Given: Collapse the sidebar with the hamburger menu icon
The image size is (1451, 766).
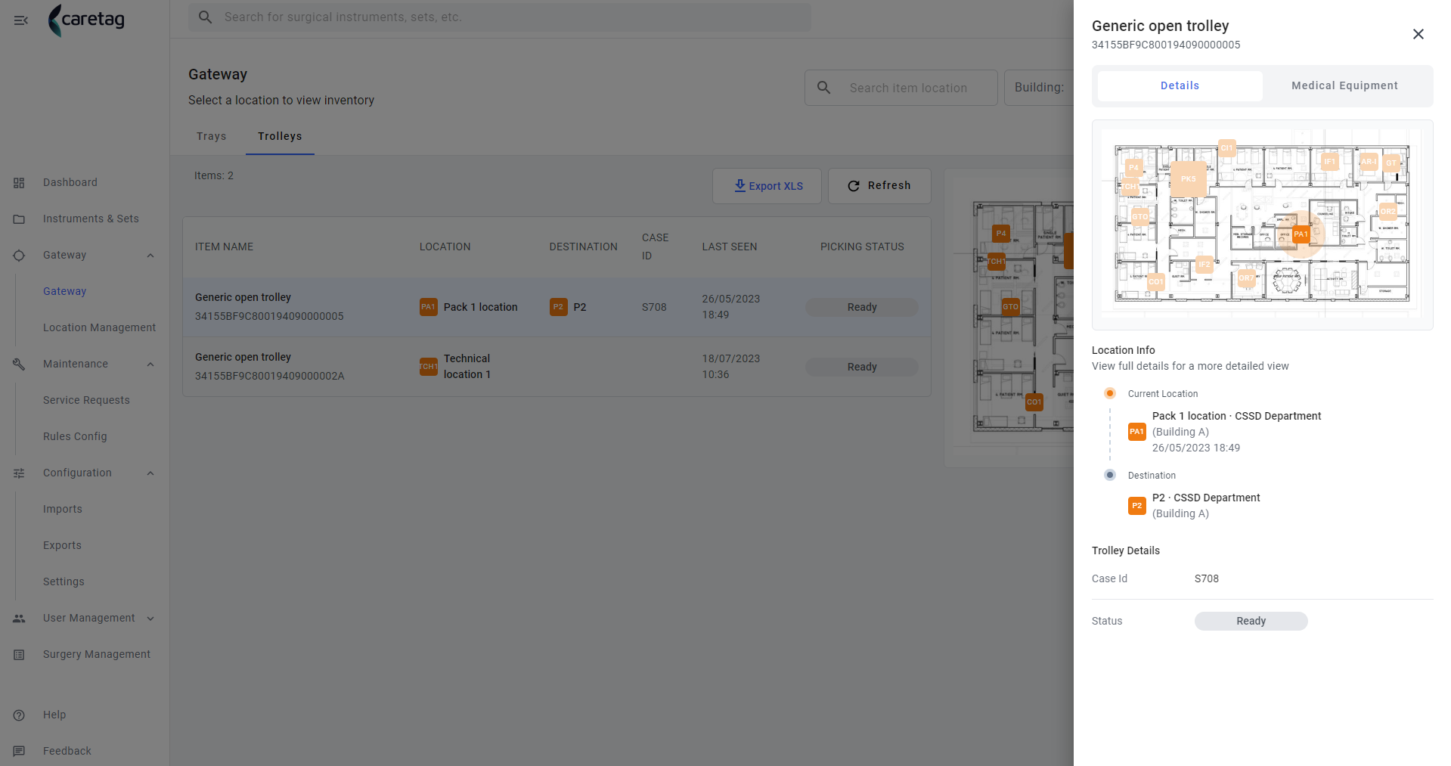Looking at the screenshot, I should [x=20, y=20].
